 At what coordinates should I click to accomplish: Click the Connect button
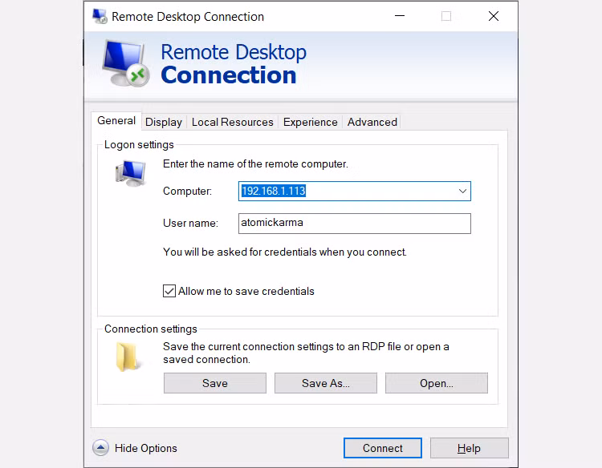pos(383,448)
